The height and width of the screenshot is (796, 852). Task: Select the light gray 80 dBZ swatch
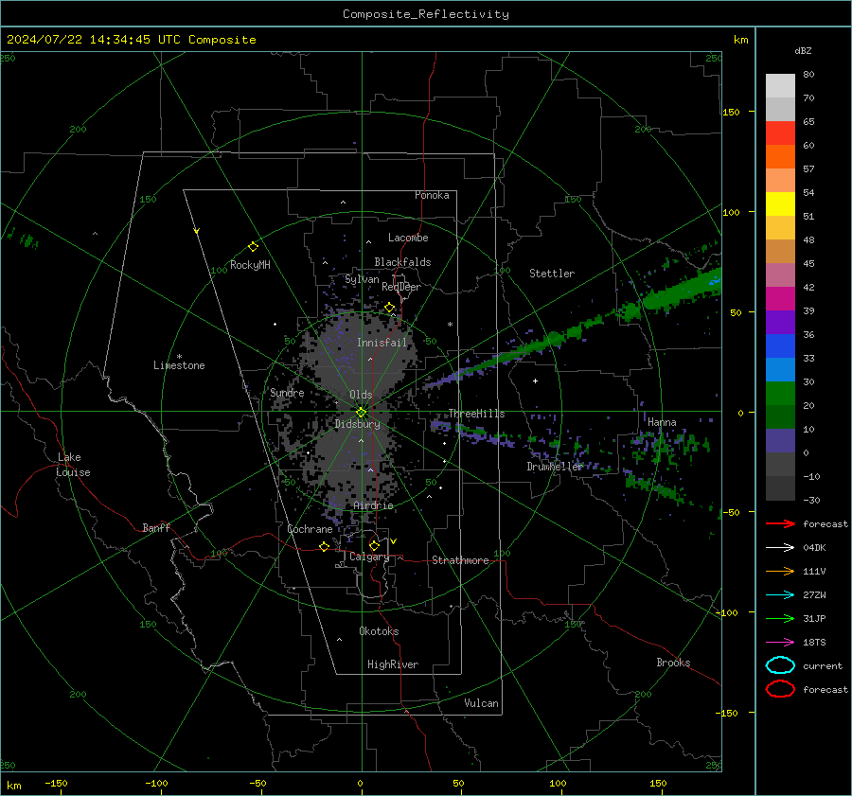pyautogui.click(x=780, y=85)
